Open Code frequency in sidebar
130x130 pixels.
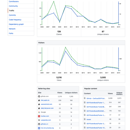point(15,20)
